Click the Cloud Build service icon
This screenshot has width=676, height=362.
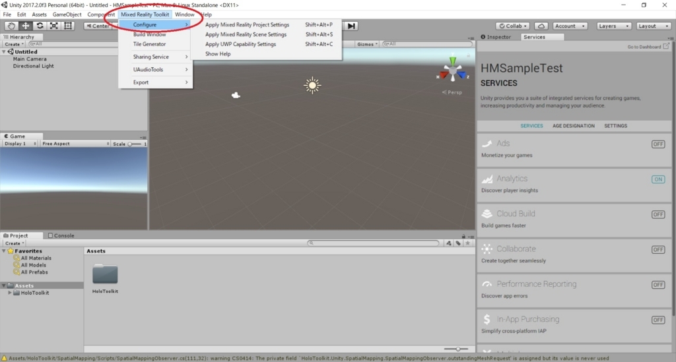pyautogui.click(x=487, y=214)
